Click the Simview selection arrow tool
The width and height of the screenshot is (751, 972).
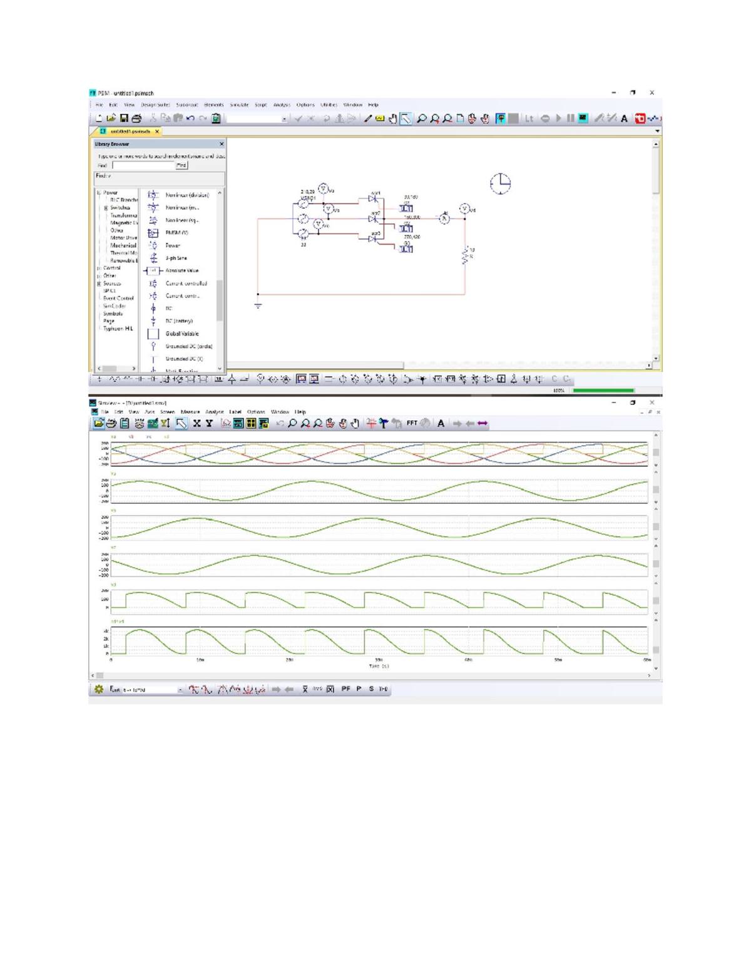181,423
